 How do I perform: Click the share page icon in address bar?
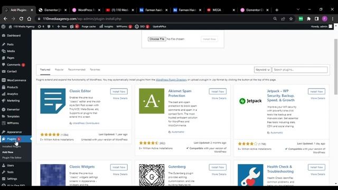coord(283,19)
